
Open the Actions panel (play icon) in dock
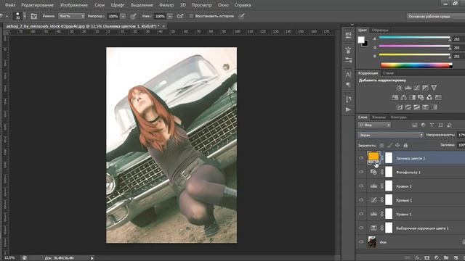coord(348,109)
